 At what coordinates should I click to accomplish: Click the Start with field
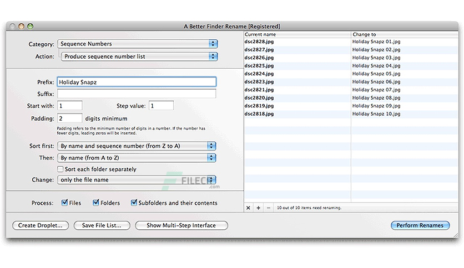pos(70,106)
